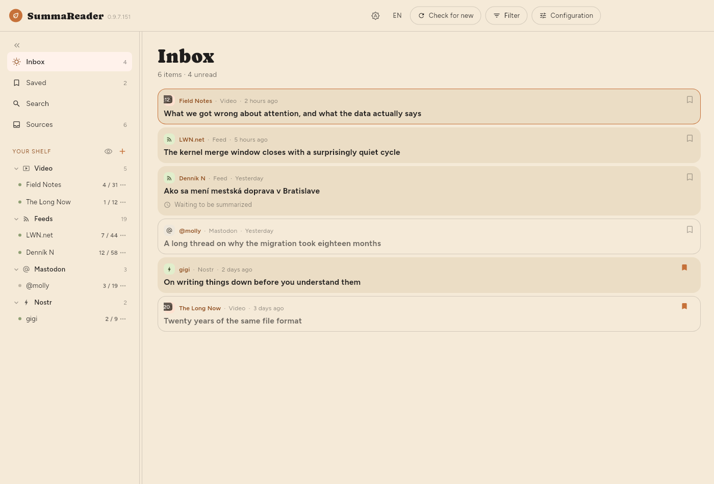714x484 pixels.
Task: Add a new shelf source with plus icon
Action: coord(122,151)
